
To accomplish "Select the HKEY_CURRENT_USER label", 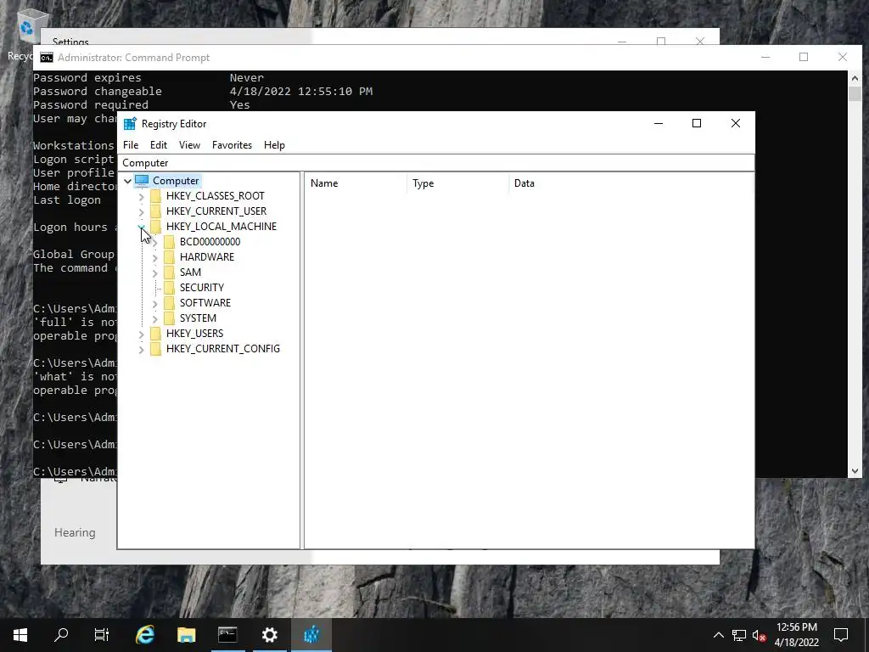I will (216, 211).
